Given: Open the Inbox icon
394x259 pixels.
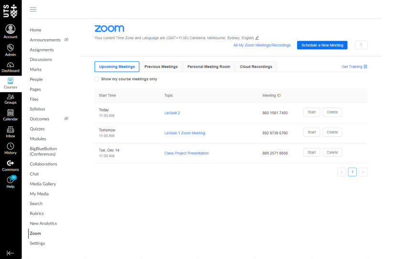Looking at the screenshot, I should [11, 129].
